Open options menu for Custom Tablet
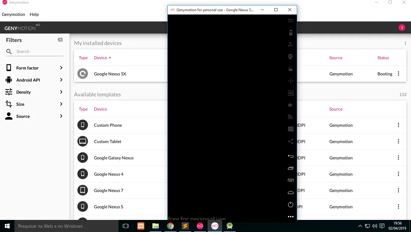Screen dimensions: 411x232 [398, 141]
